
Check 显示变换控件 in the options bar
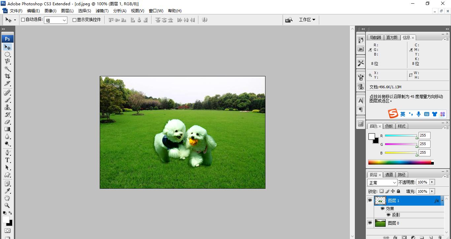tap(74, 20)
